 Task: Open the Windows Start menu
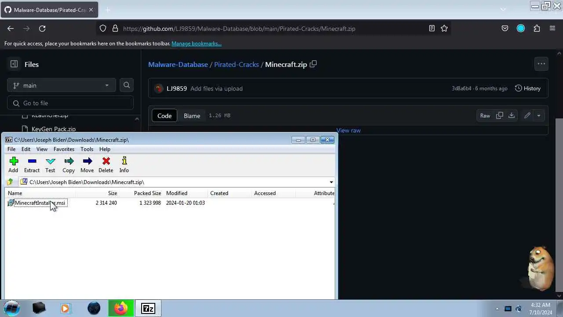(12, 308)
